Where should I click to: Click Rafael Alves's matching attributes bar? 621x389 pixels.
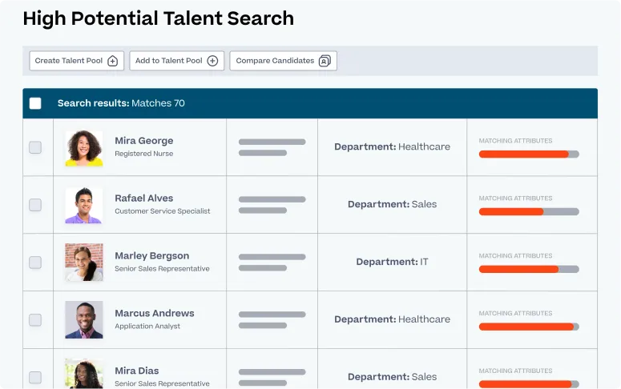[529, 211]
